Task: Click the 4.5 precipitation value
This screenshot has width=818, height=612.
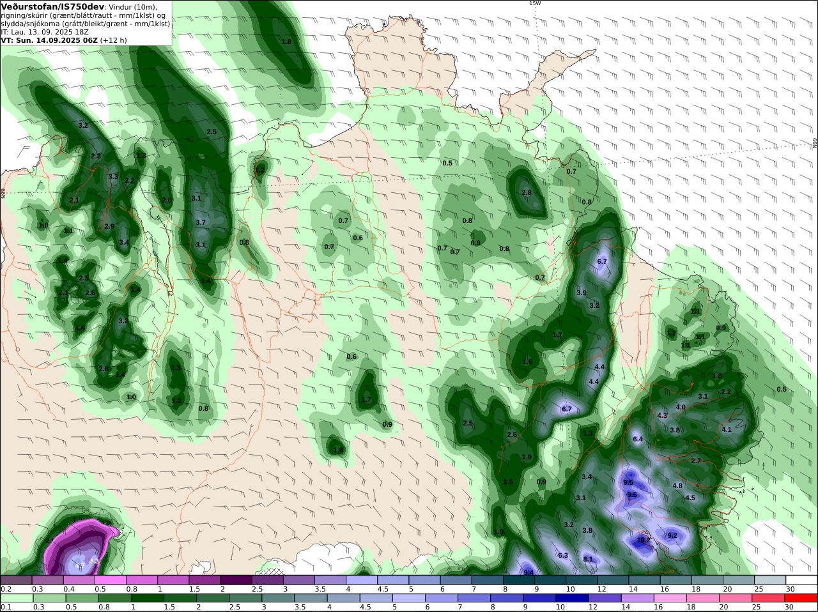Action: (x=690, y=498)
